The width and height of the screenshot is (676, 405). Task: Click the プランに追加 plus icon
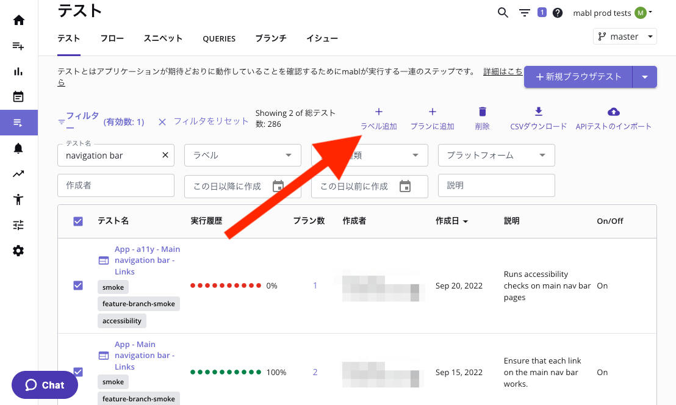click(x=433, y=112)
